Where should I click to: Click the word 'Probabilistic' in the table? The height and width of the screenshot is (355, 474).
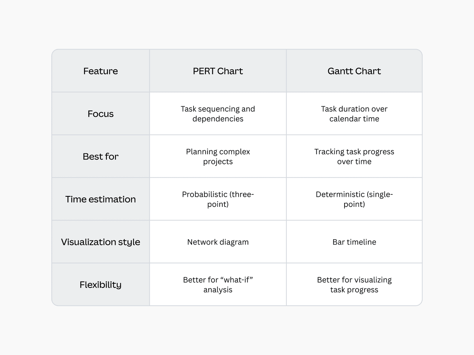point(205,194)
